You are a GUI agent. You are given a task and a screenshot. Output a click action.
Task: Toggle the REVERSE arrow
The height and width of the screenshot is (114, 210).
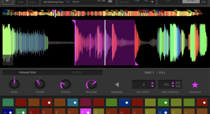click(117, 85)
